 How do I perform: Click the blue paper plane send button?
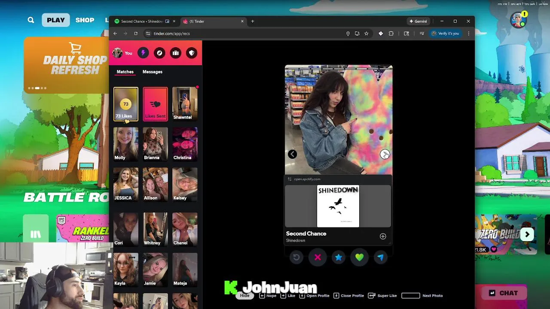pos(381,257)
